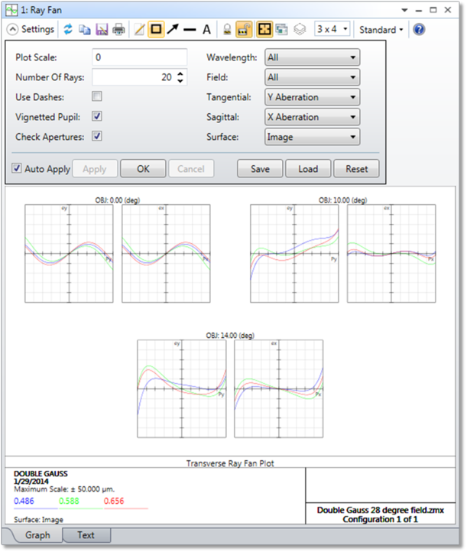Click the blue Help question mark icon
This screenshot has height=552, width=467.
tap(419, 30)
